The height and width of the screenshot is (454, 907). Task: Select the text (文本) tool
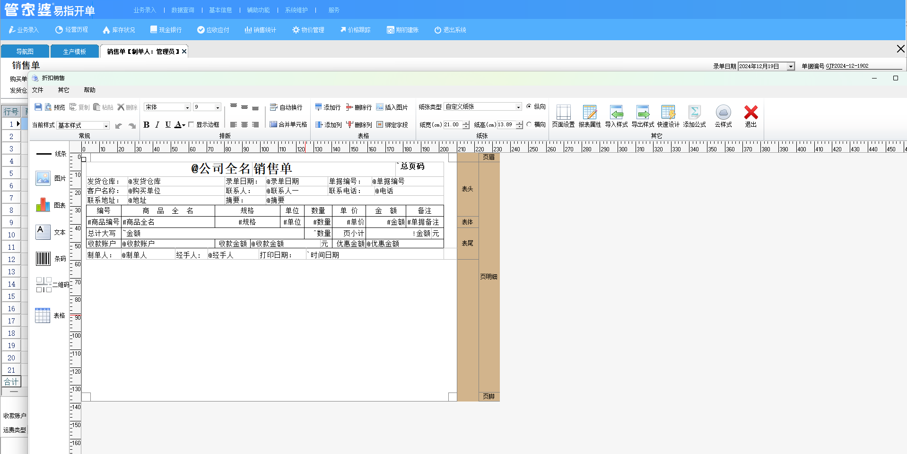pyautogui.click(x=51, y=232)
